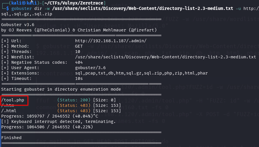
Task: Click the Wordlist value path in the config
Action: pyautogui.click(x=165, y=57)
